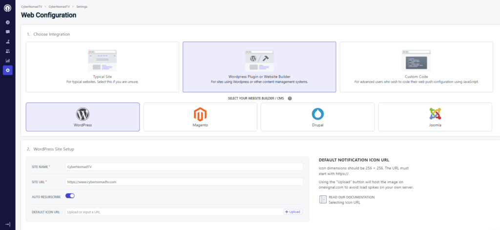Open the Audience people icon in sidebar
Image resolution: width=500 pixels, height=230 pixels.
(x=7, y=51)
